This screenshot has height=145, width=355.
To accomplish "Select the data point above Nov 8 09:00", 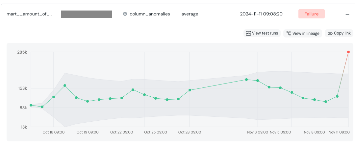I will (315, 100).
